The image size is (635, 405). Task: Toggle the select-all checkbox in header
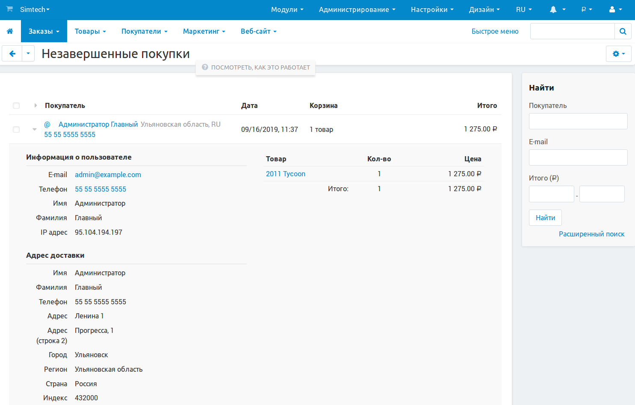coord(16,105)
